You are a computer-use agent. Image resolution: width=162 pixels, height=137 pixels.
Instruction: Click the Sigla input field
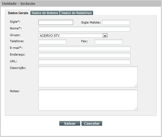coord(56,22)
